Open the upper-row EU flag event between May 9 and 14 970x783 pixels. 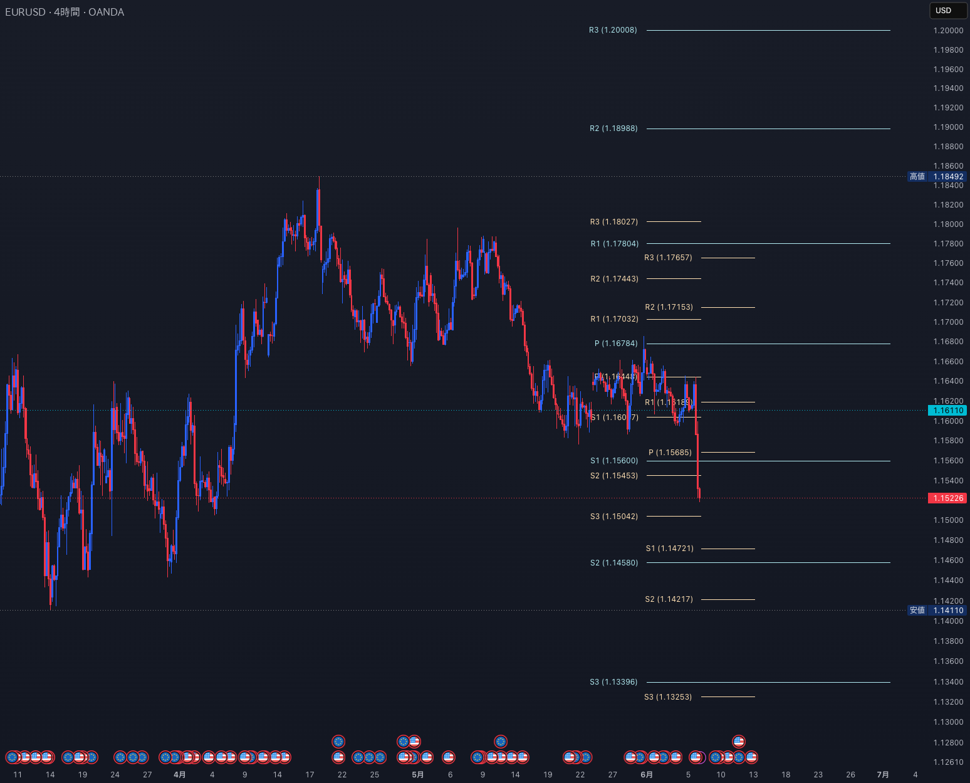(500, 742)
